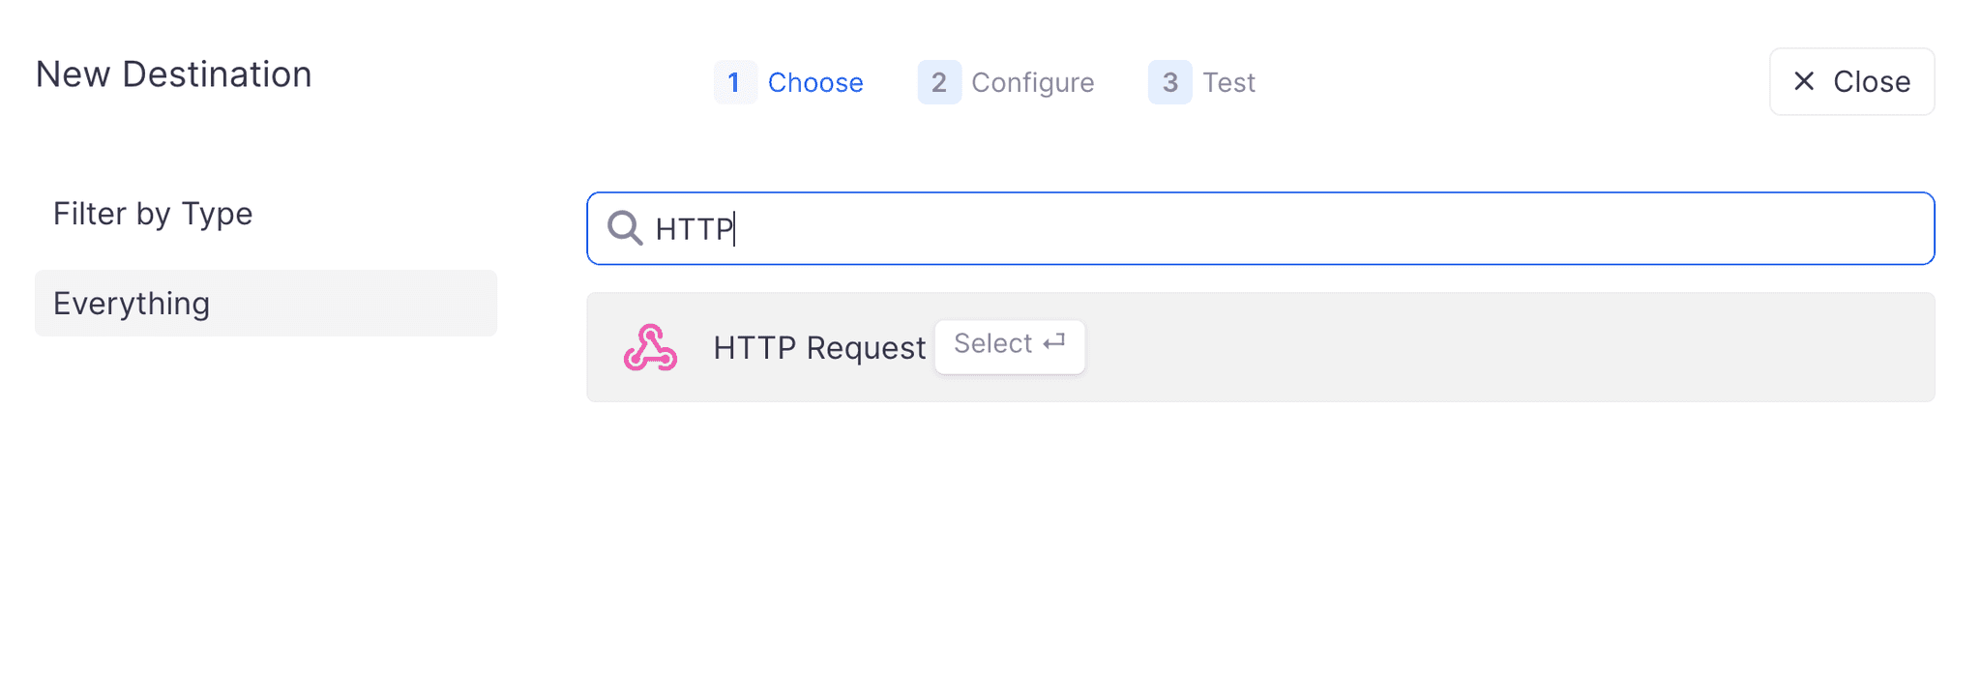Select the Everything filter under Filter by Type
Screen dimensions: 1981x673
pyautogui.click(x=264, y=303)
